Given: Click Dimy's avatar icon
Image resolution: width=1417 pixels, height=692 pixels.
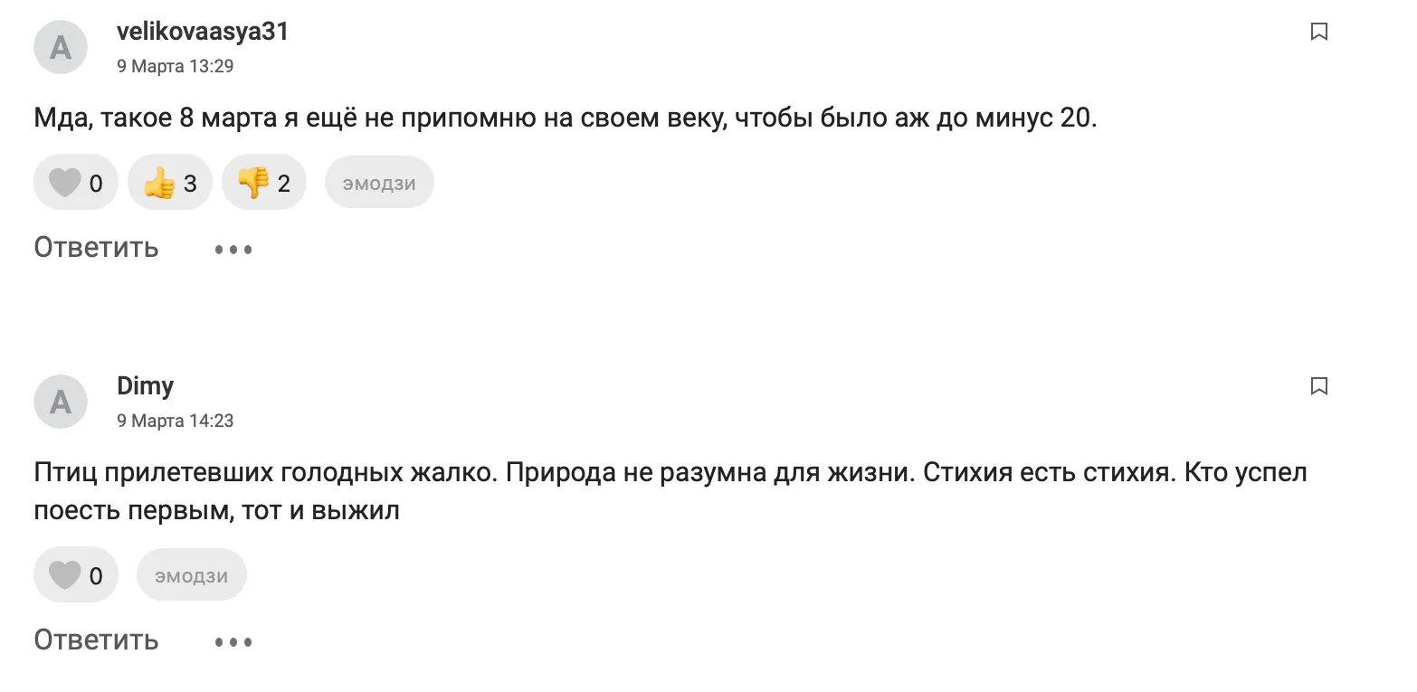Looking at the screenshot, I should point(61,401).
